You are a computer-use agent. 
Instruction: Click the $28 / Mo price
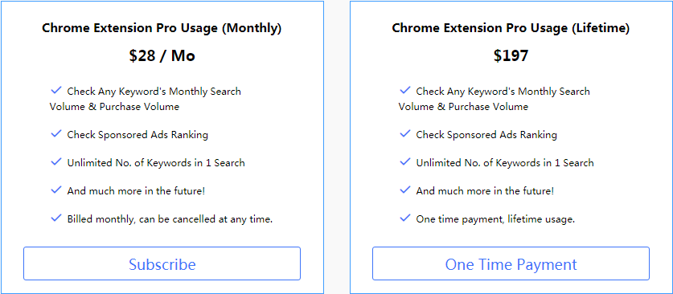[x=162, y=55]
